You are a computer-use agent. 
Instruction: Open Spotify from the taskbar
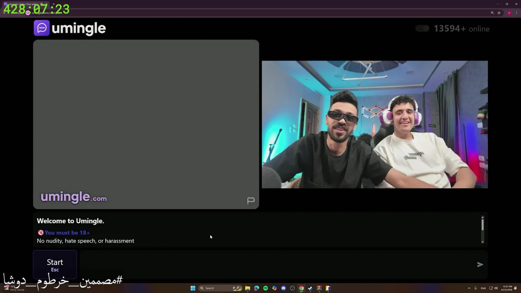tap(265, 288)
